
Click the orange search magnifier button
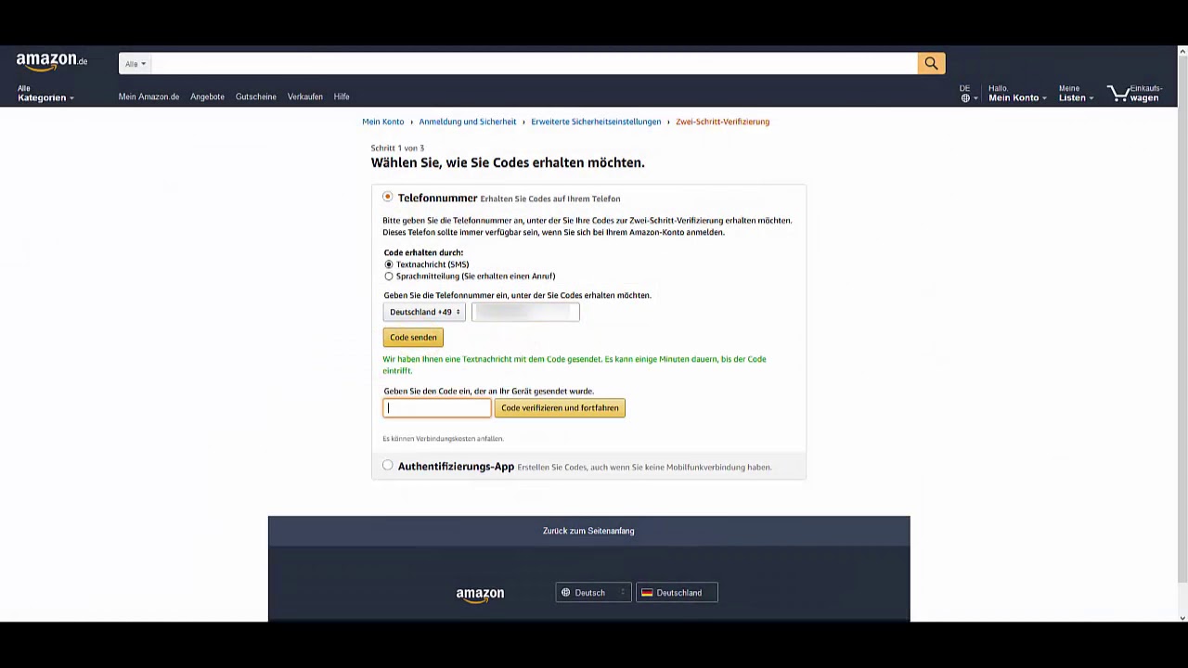[931, 63]
